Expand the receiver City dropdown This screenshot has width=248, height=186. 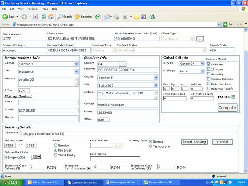[x=156, y=85]
